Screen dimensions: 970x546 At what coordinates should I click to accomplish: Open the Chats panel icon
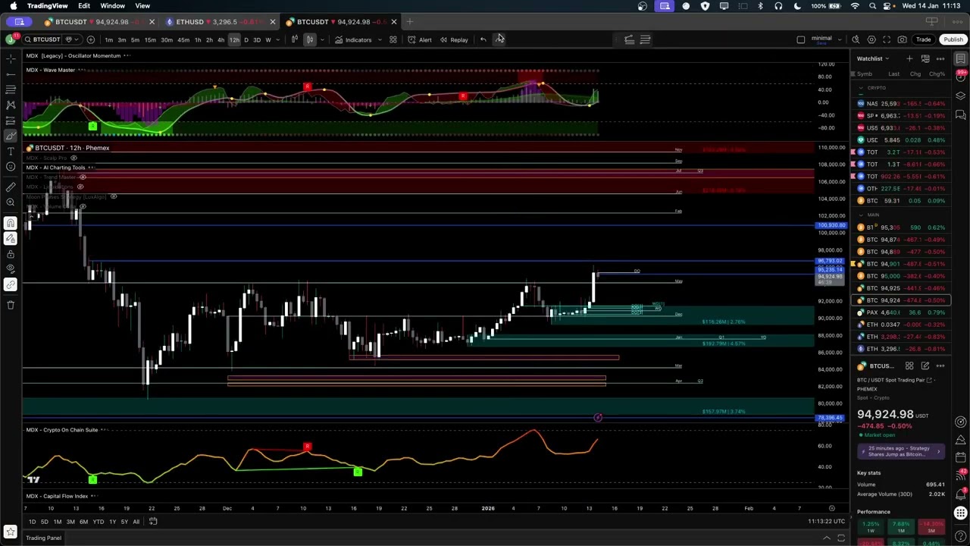961,115
